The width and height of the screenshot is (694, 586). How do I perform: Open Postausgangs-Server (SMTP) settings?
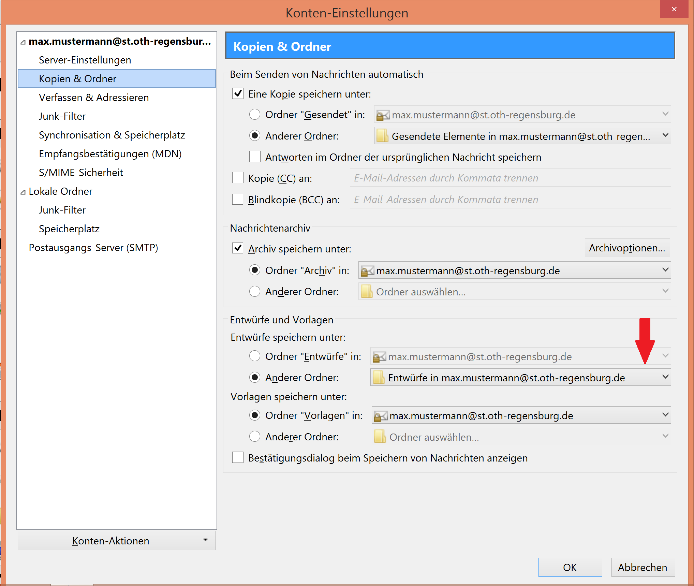[93, 248]
